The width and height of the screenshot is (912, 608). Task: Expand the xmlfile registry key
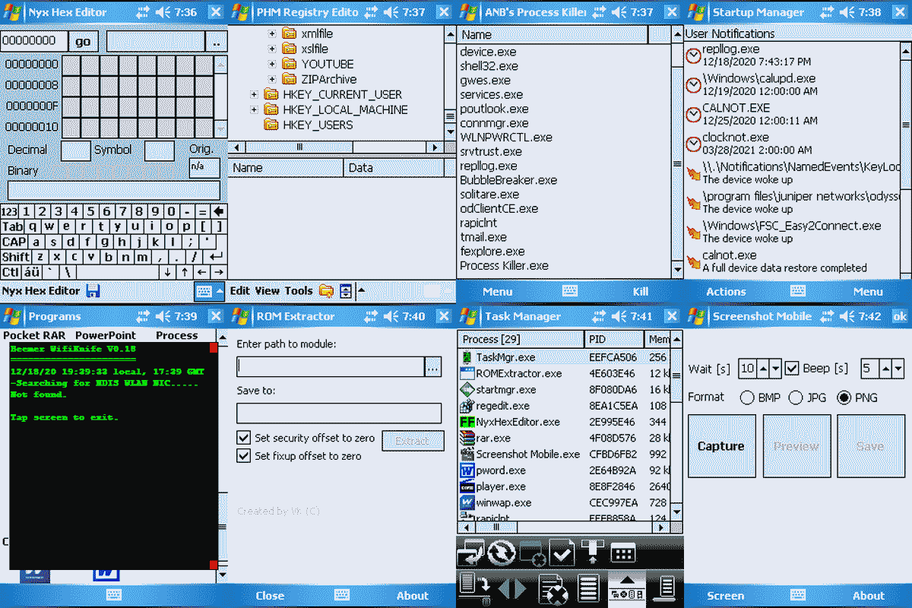[x=272, y=33]
